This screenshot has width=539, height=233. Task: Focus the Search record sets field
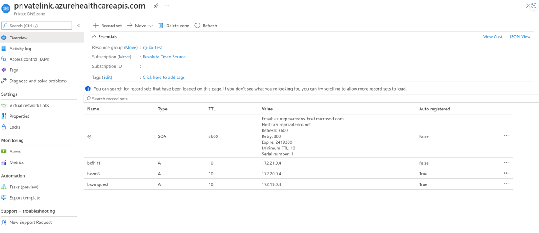click(304, 99)
